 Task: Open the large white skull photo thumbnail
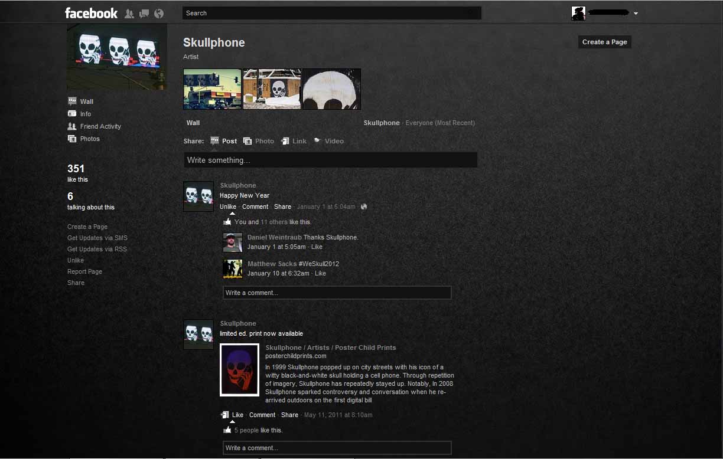pyautogui.click(x=331, y=89)
